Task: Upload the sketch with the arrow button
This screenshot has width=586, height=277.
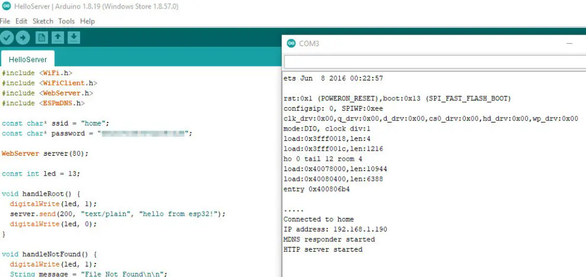Action: [x=22, y=38]
